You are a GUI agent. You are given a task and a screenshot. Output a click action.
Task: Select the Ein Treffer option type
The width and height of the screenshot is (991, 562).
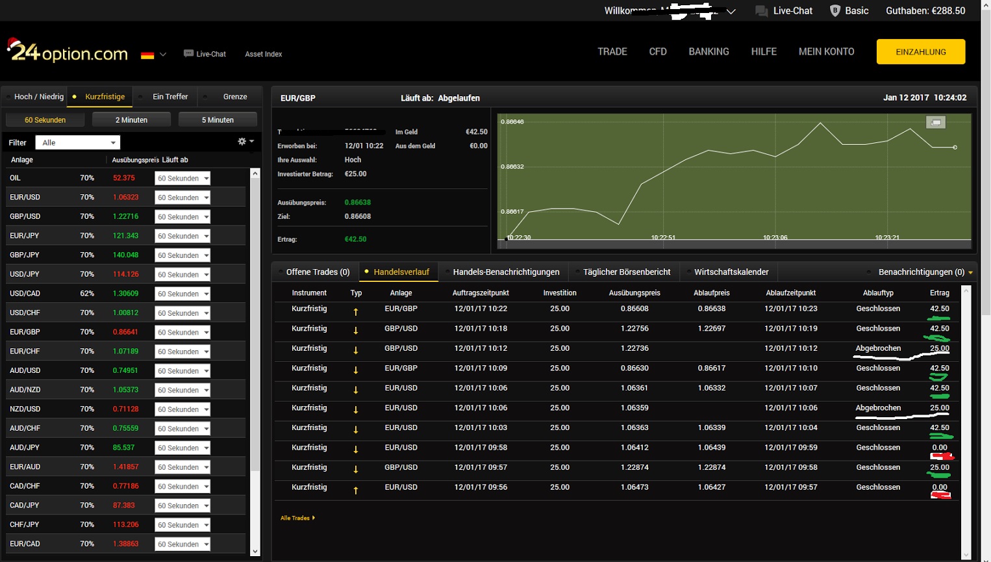[169, 97]
